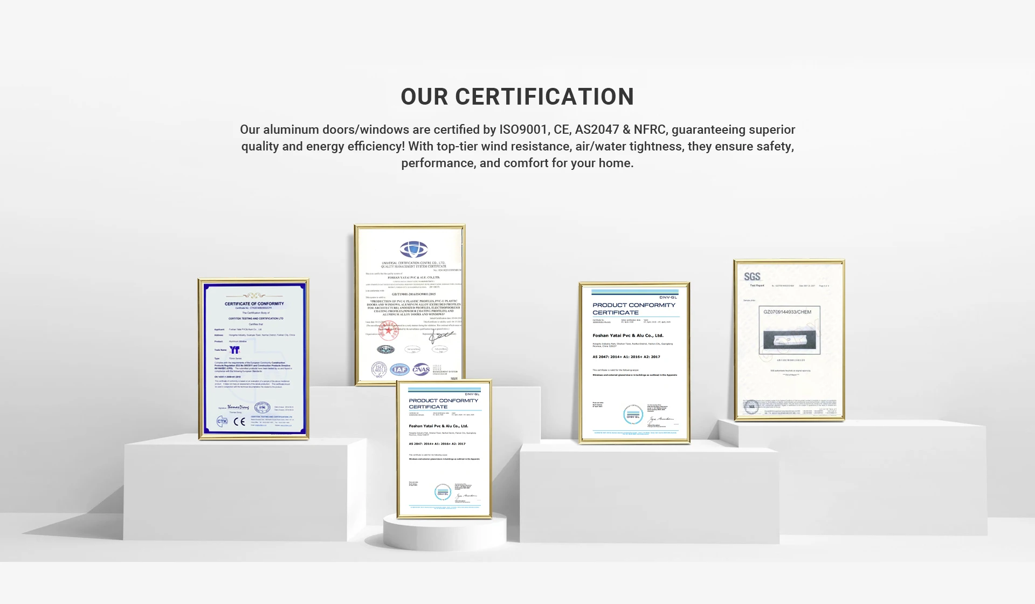Click the round DNV-GL seal on the pedestal certificate
Image resolution: width=1035 pixels, height=604 pixels.
[x=443, y=492]
